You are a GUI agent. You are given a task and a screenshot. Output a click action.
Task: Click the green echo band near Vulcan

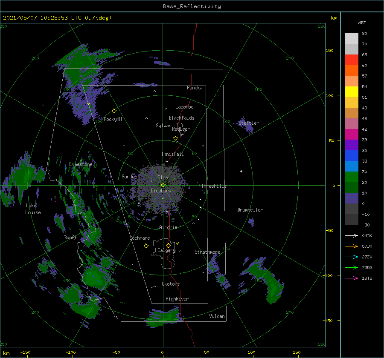[x=163, y=317]
